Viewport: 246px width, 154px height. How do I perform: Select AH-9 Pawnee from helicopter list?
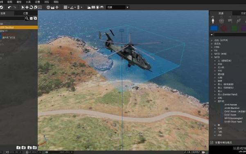click(x=230, y=105)
